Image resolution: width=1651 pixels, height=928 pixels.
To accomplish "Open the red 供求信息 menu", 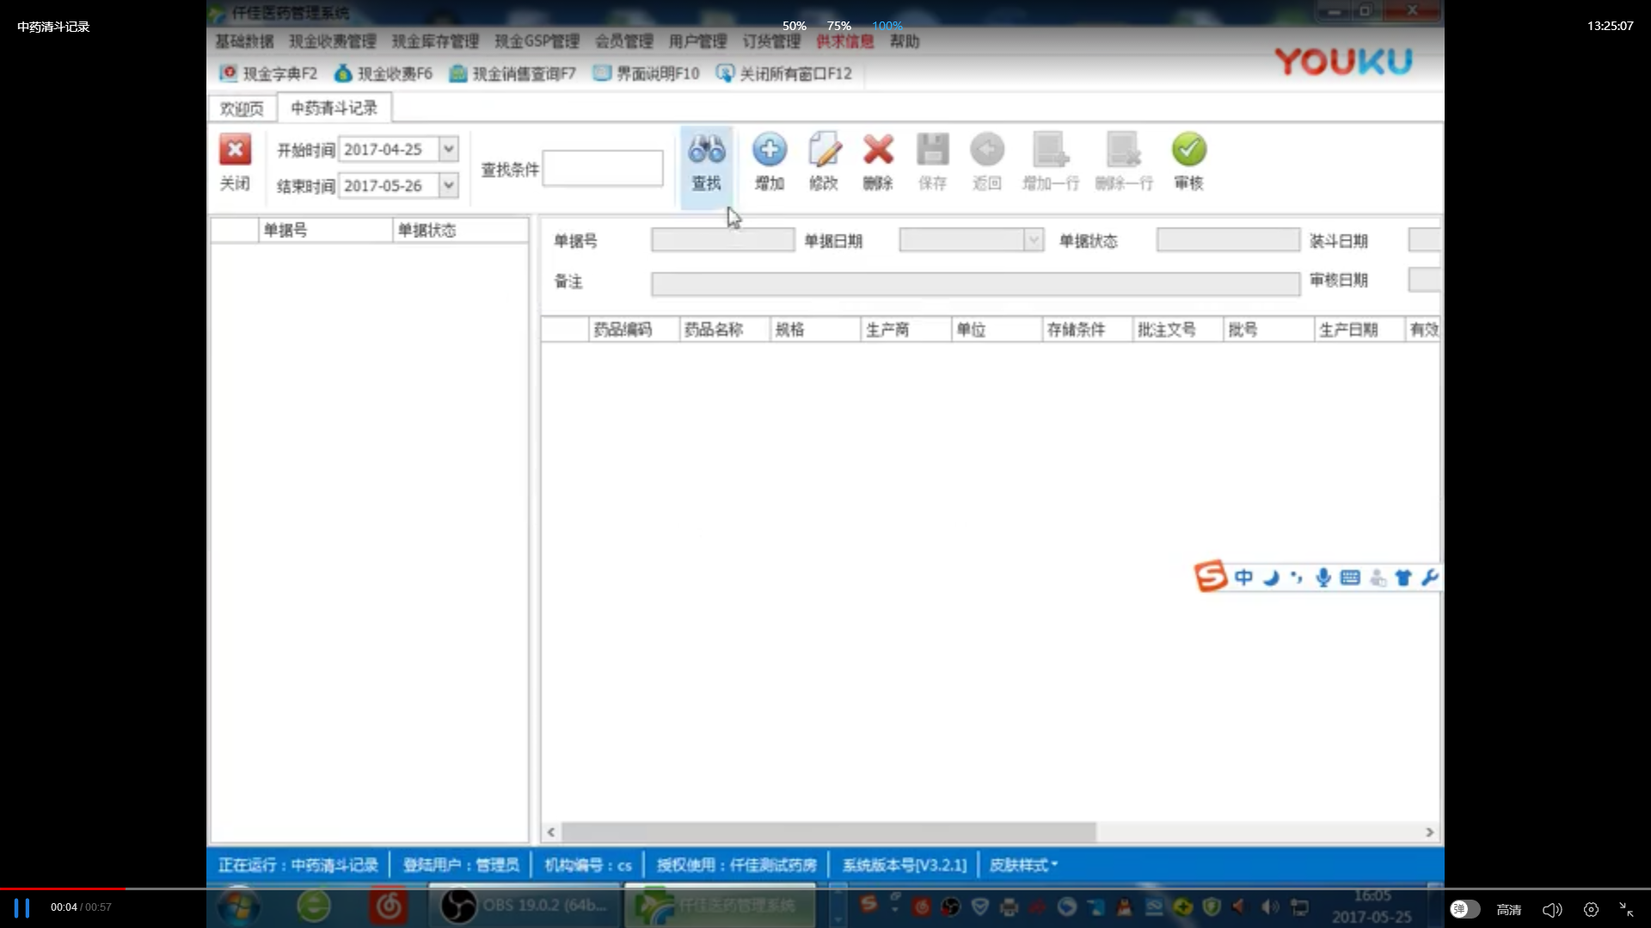I will 845,41.
